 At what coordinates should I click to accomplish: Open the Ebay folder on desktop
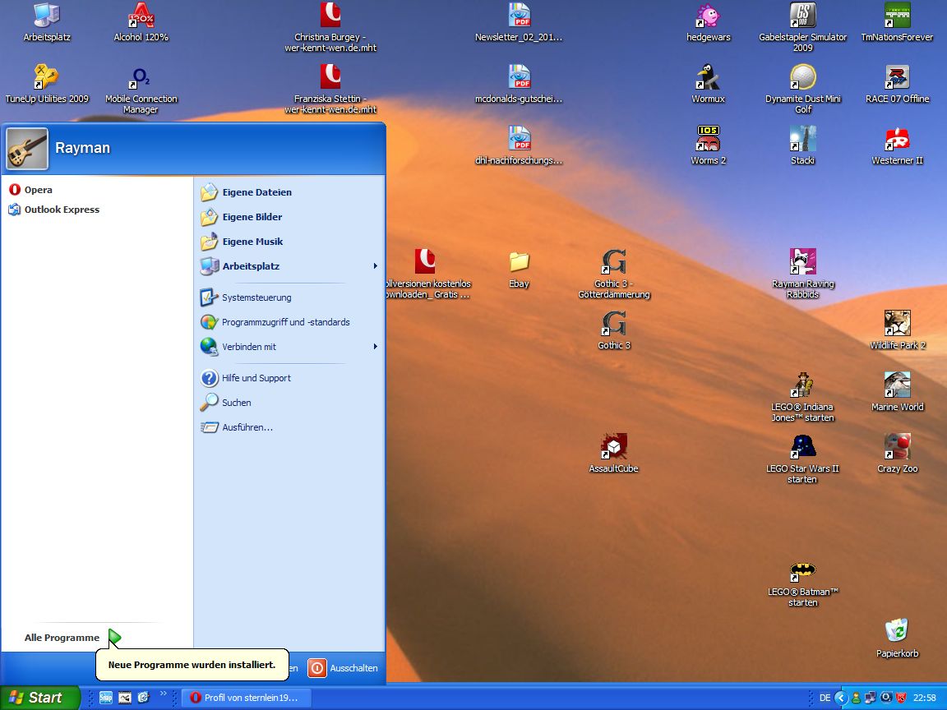[x=519, y=270]
